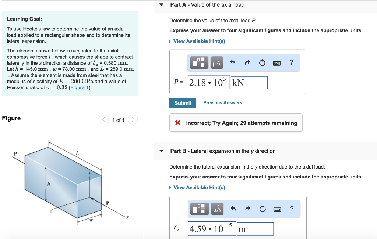Submit the Part A answer
The width and height of the screenshot is (377, 239).
pyautogui.click(x=183, y=103)
